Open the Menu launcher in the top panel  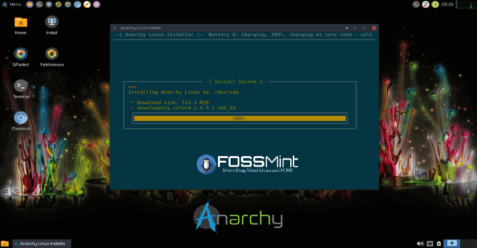[11, 4]
